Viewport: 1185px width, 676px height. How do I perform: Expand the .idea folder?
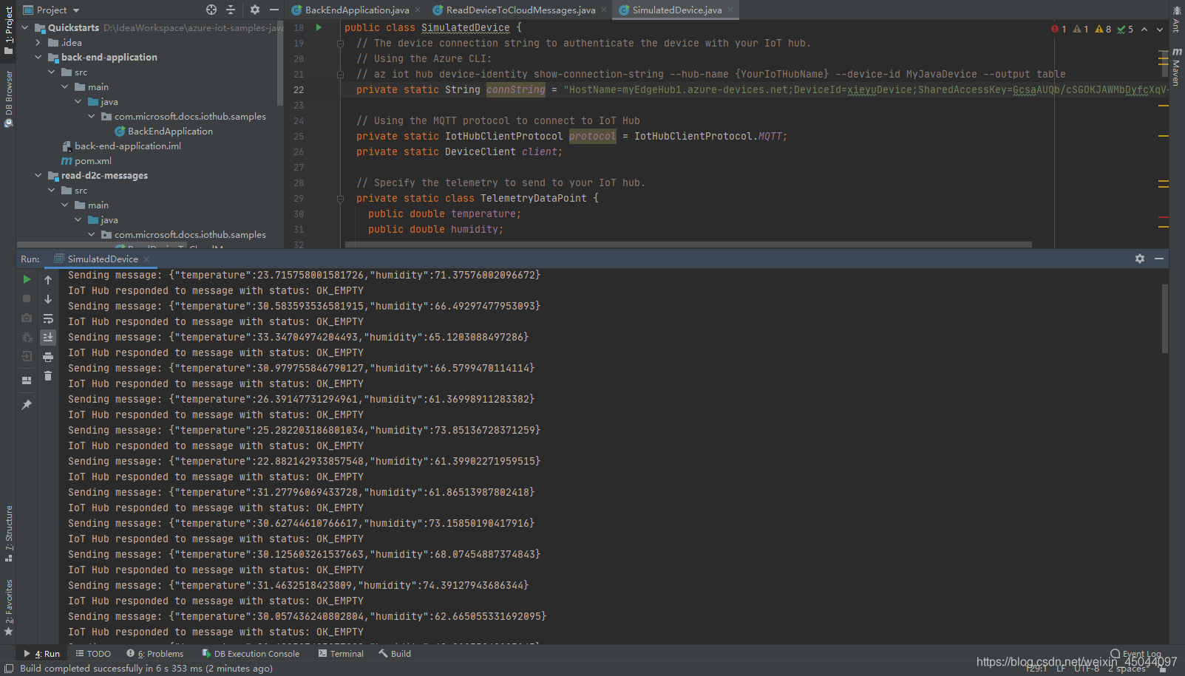pos(38,42)
